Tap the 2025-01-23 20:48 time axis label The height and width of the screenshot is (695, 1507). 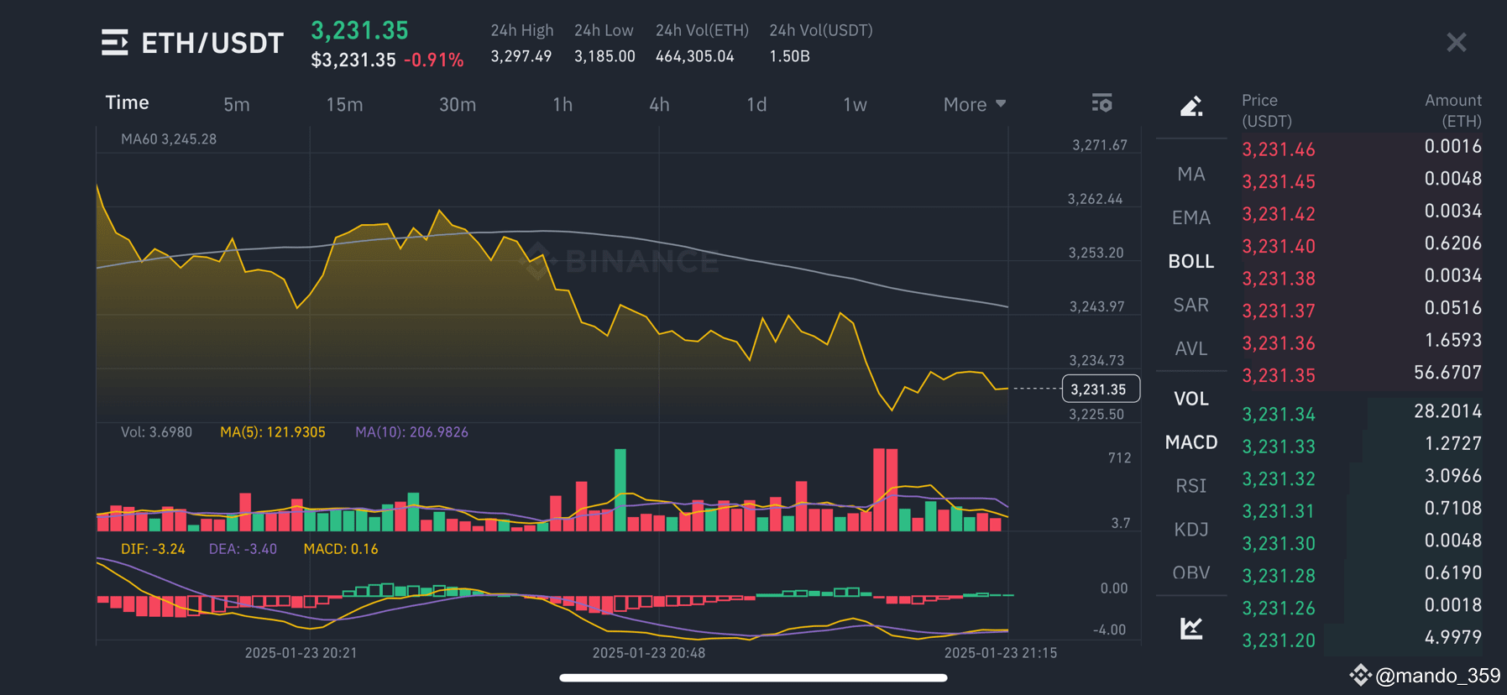point(649,652)
